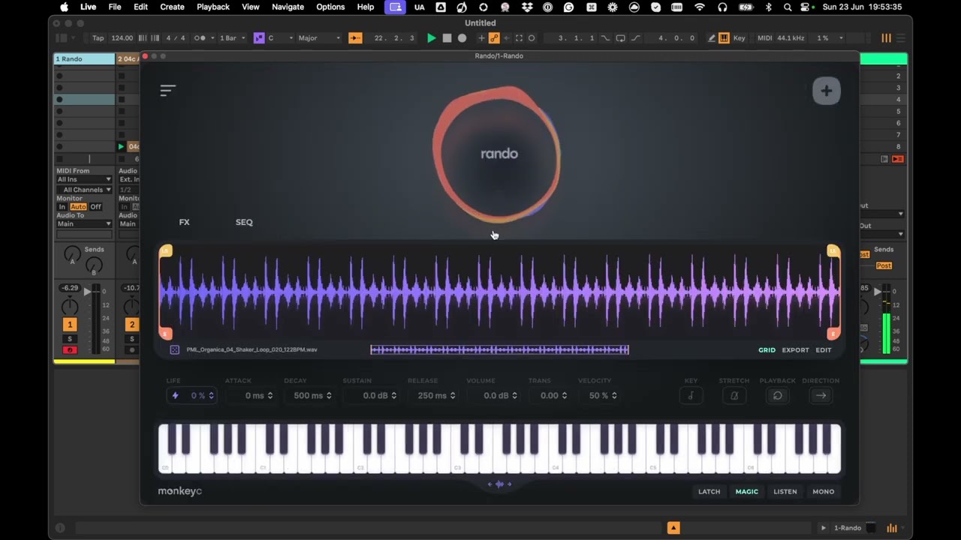
Task: Open the SEQ tab in Rando
Action: [244, 222]
